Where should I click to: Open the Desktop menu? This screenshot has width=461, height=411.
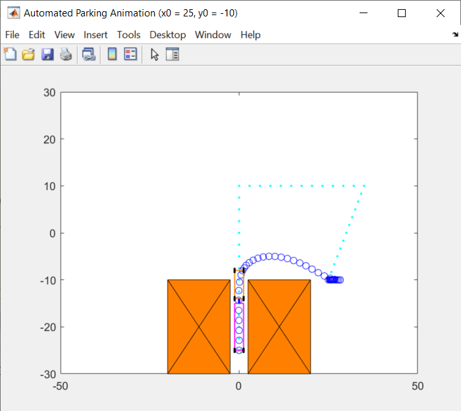point(167,35)
